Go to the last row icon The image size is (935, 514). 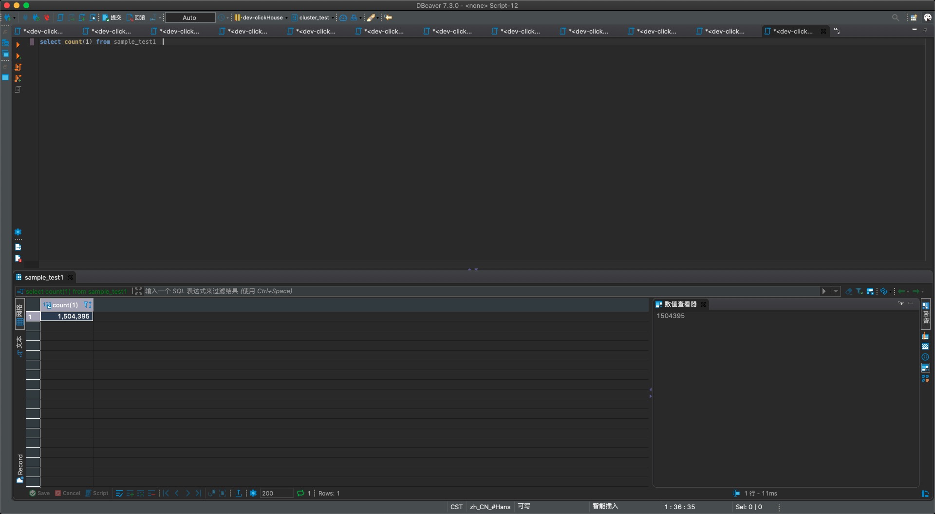pyautogui.click(x=198, y=493)
